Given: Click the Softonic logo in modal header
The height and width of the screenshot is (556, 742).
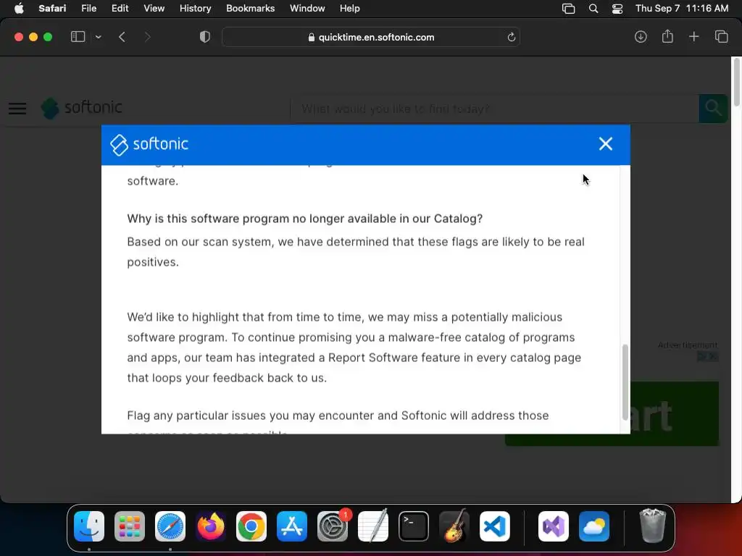Looking at the screenshot, I should 149,144.
